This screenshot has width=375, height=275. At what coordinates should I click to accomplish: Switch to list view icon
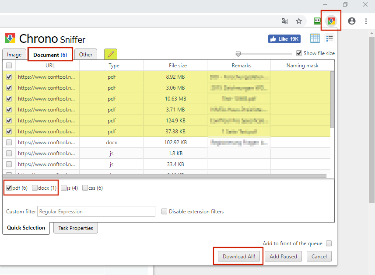click(329, 38)
